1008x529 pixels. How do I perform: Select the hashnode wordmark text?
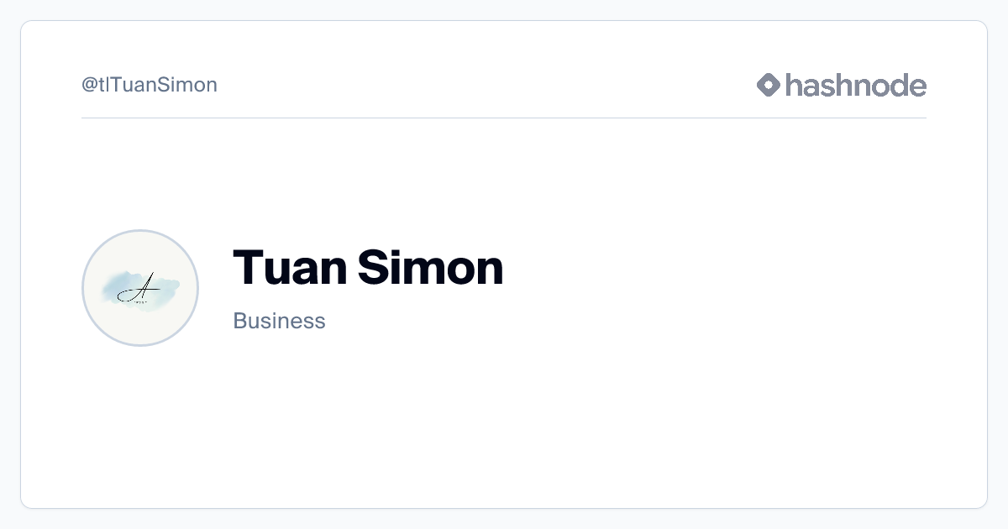(x=855, y=85)
